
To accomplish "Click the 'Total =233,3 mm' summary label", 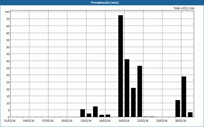I will pyautogui.click(x=184, y=8).
